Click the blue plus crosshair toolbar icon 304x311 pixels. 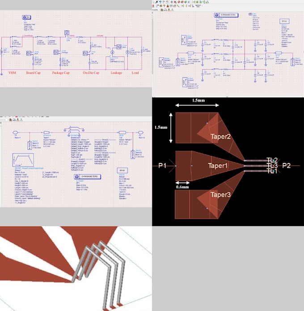[x=172, y=2]
